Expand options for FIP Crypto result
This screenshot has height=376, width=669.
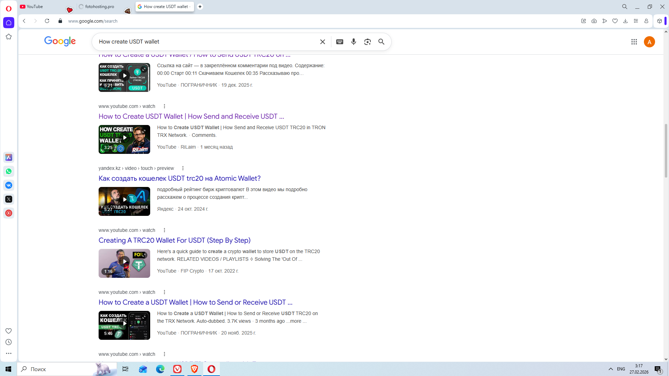(x=164, y=230)
